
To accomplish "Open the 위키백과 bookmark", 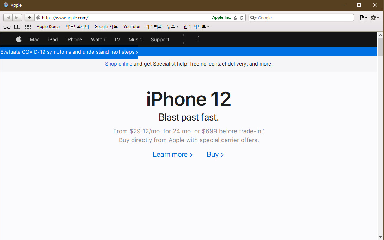I will coord(153,26).
